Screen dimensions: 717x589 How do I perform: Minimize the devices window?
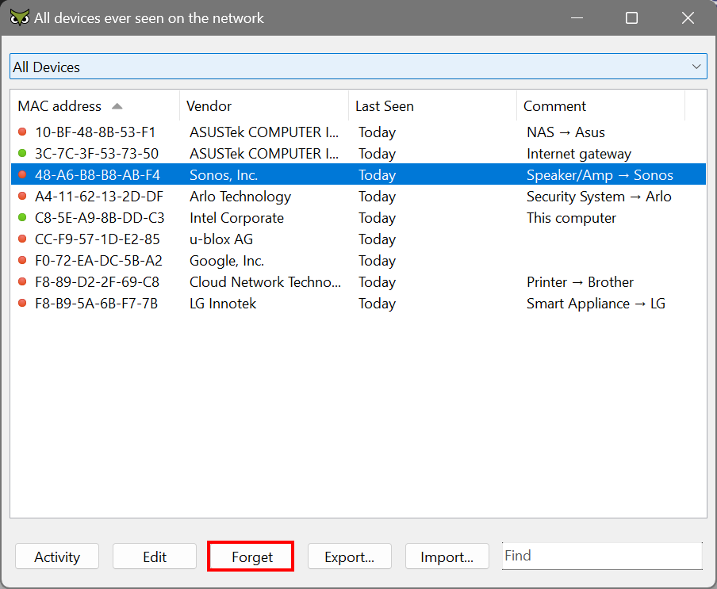click(577, 17)
